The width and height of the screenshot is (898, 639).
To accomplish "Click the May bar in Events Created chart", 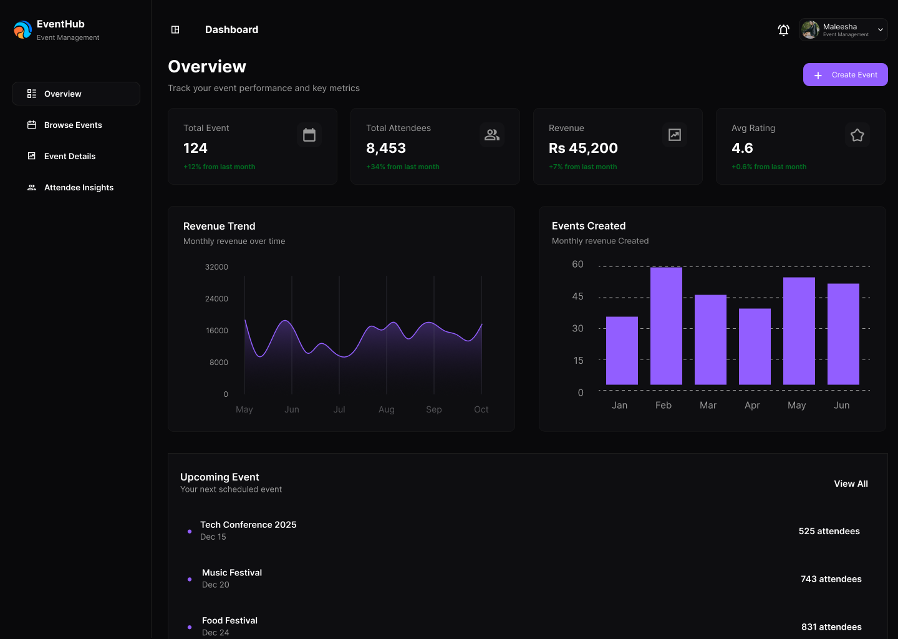I will [x=799, y=331].
